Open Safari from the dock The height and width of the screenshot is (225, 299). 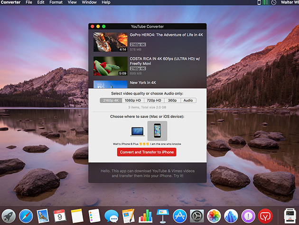26,216
